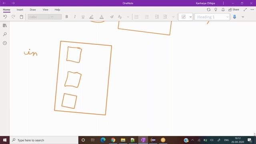Open the taskbar clock and date
Viewport: 256px width, 144px height.
[238, 140]
